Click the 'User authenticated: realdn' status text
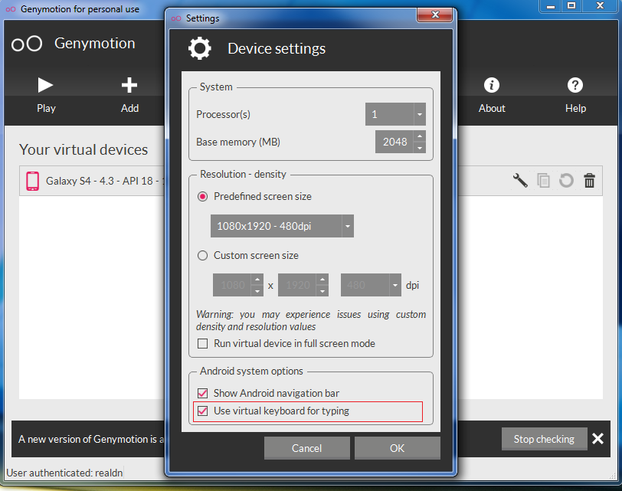The width and height of the screenshot is (622, 491). (x=64, y=473)
